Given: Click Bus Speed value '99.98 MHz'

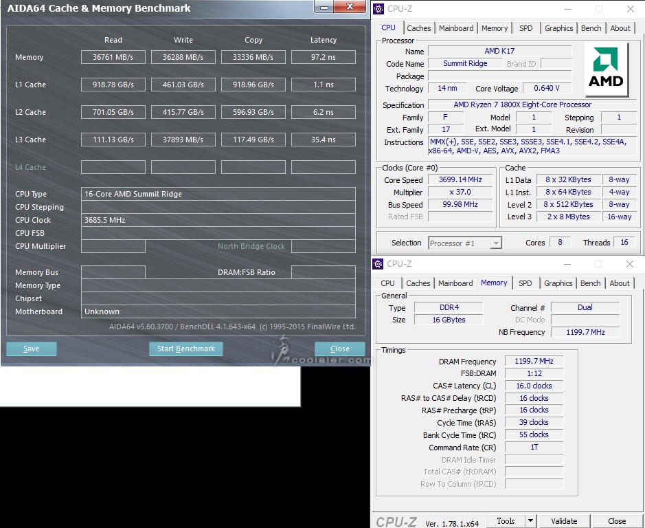Looking at the screenshot, I should 460,204.
